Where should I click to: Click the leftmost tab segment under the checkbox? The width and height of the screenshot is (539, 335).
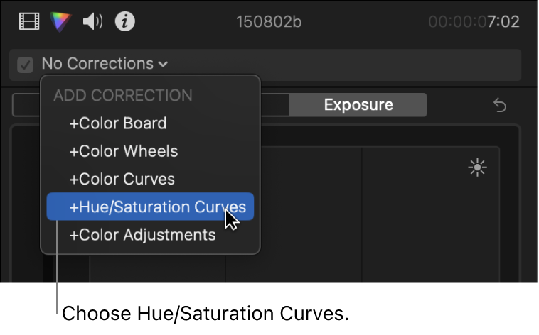pyautogui.click(x=26, y=105)
